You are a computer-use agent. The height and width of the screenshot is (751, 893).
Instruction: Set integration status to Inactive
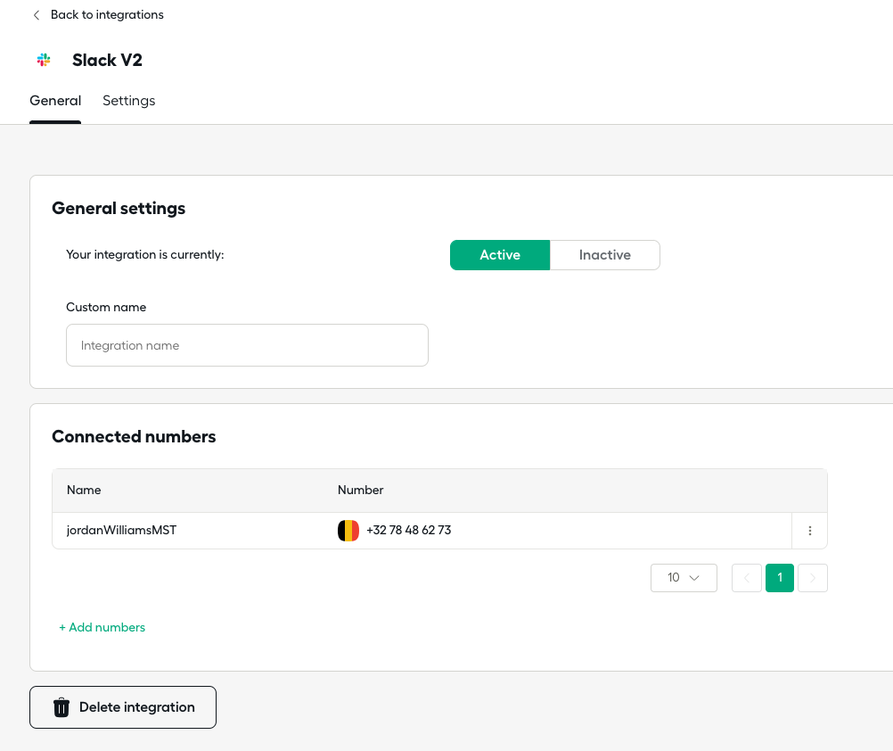[x=605, y=255]
